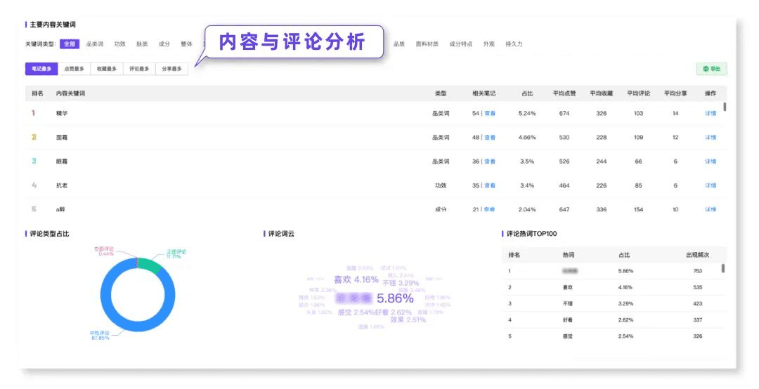
Task: Filter keywords by 整体
Action: click(186, 44)
